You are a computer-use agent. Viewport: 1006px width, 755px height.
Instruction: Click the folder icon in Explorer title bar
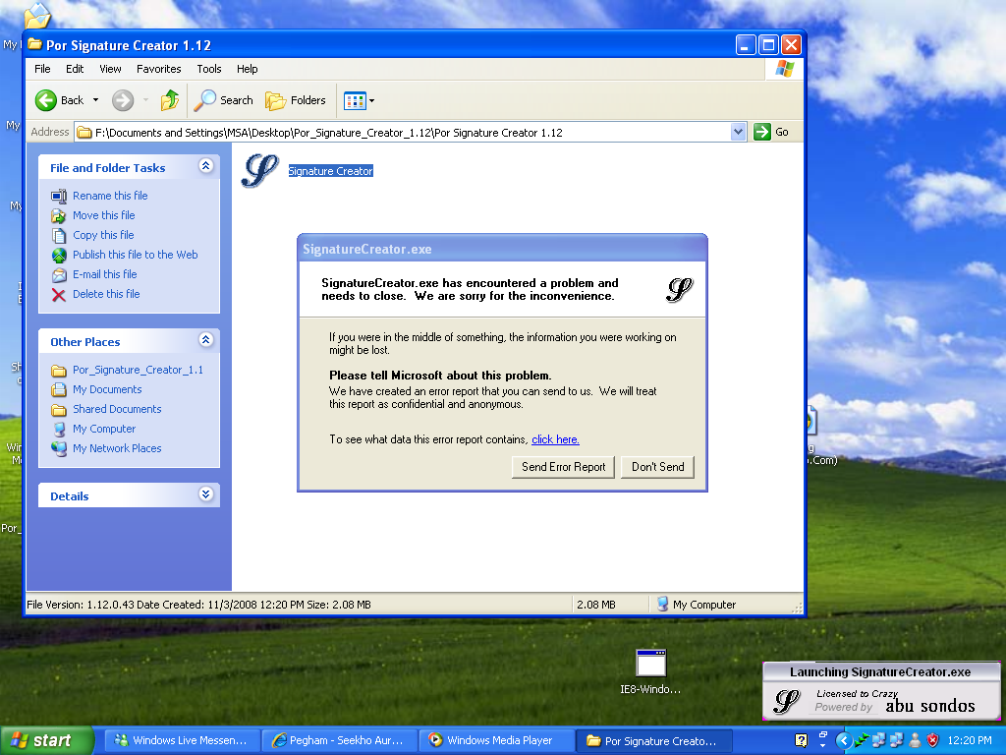[x=34, y=45]
